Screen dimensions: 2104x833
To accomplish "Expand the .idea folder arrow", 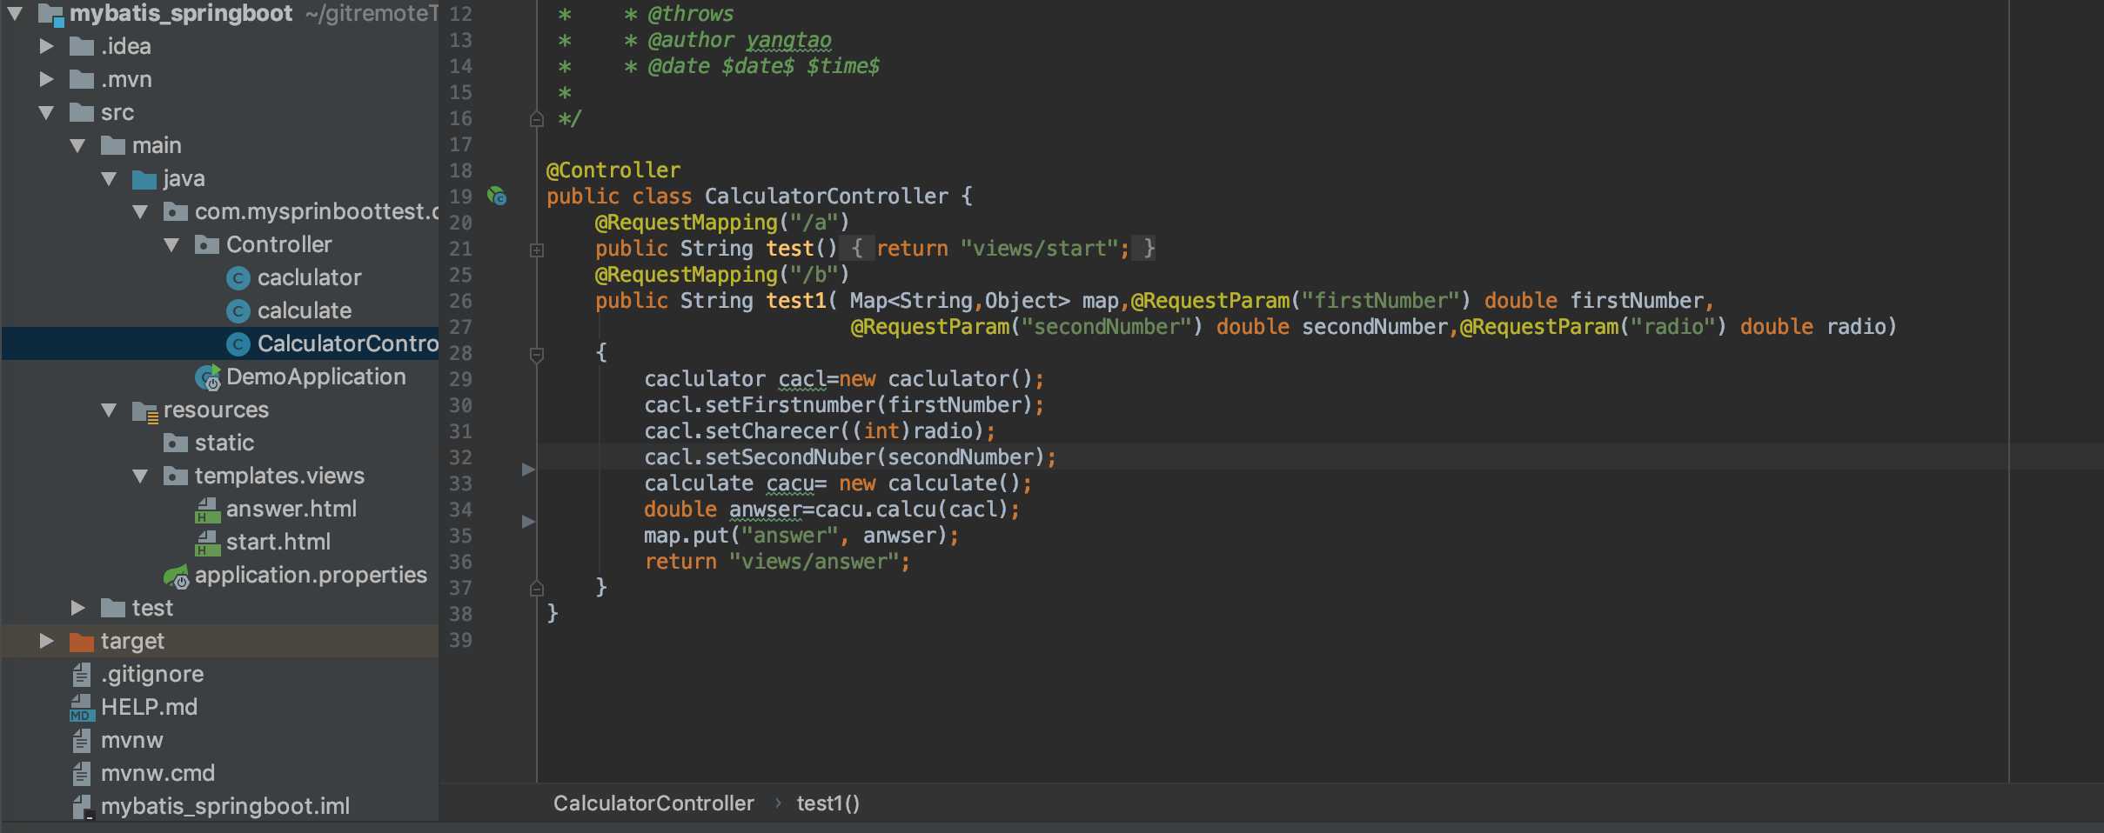I will coord(47,46).
